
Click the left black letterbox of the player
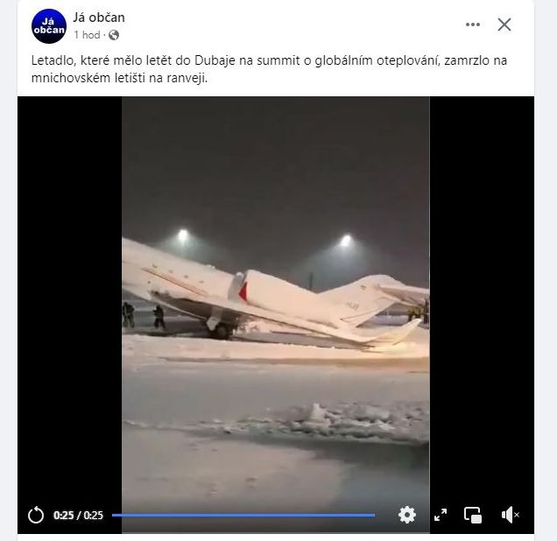click(70, 302)
